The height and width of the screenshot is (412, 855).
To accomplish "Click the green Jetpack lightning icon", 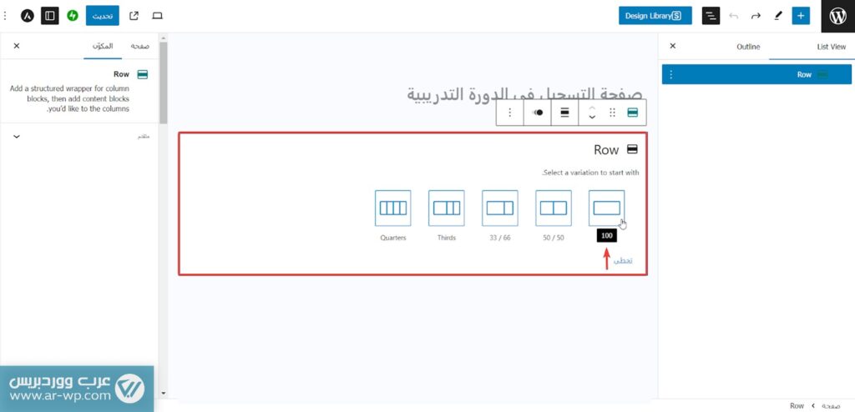I will coord(73,16).
